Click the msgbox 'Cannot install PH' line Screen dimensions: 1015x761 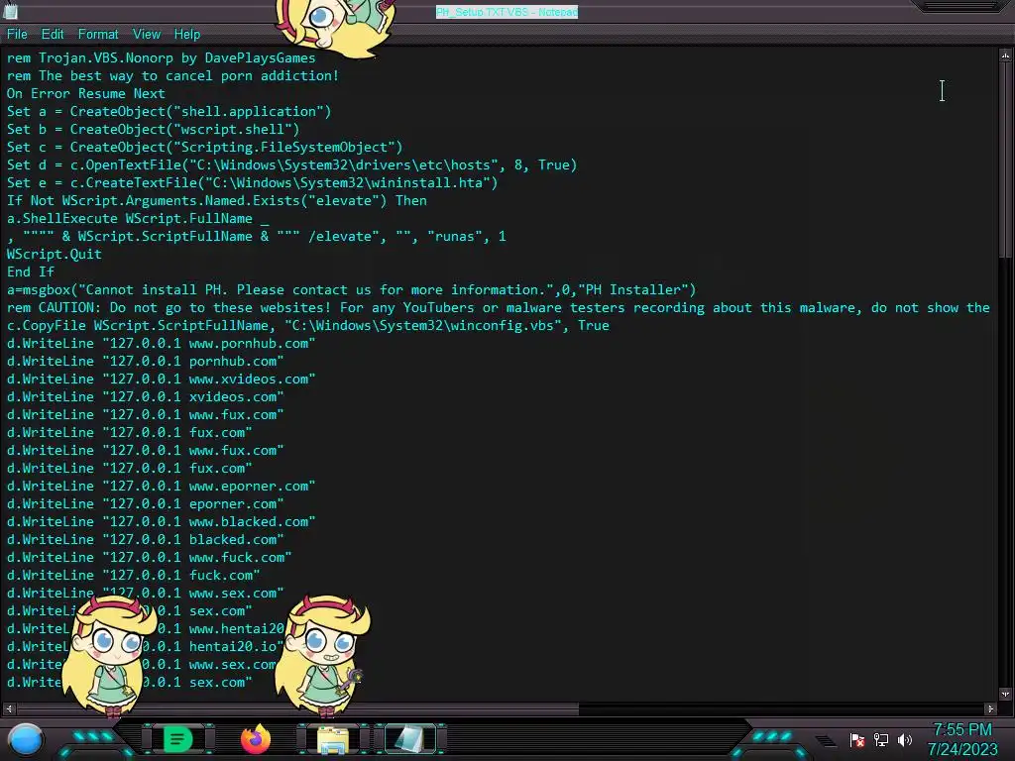[x=352, y=289]
